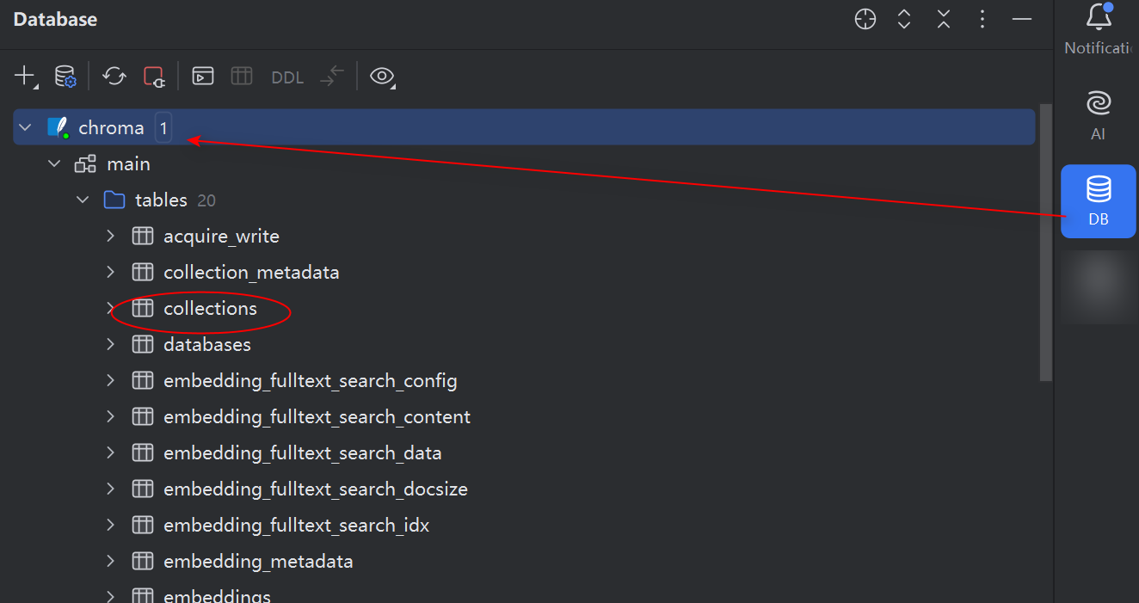Select the main schema row
Viewport: 1139px width, 603px height.
pos(524,163)
